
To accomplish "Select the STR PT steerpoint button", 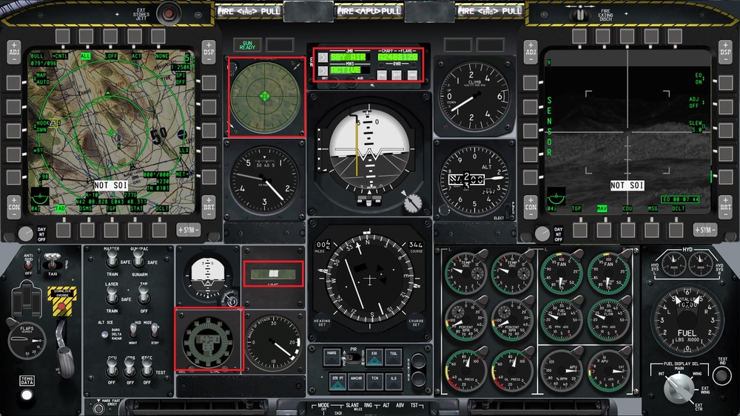I will [337, 381].
